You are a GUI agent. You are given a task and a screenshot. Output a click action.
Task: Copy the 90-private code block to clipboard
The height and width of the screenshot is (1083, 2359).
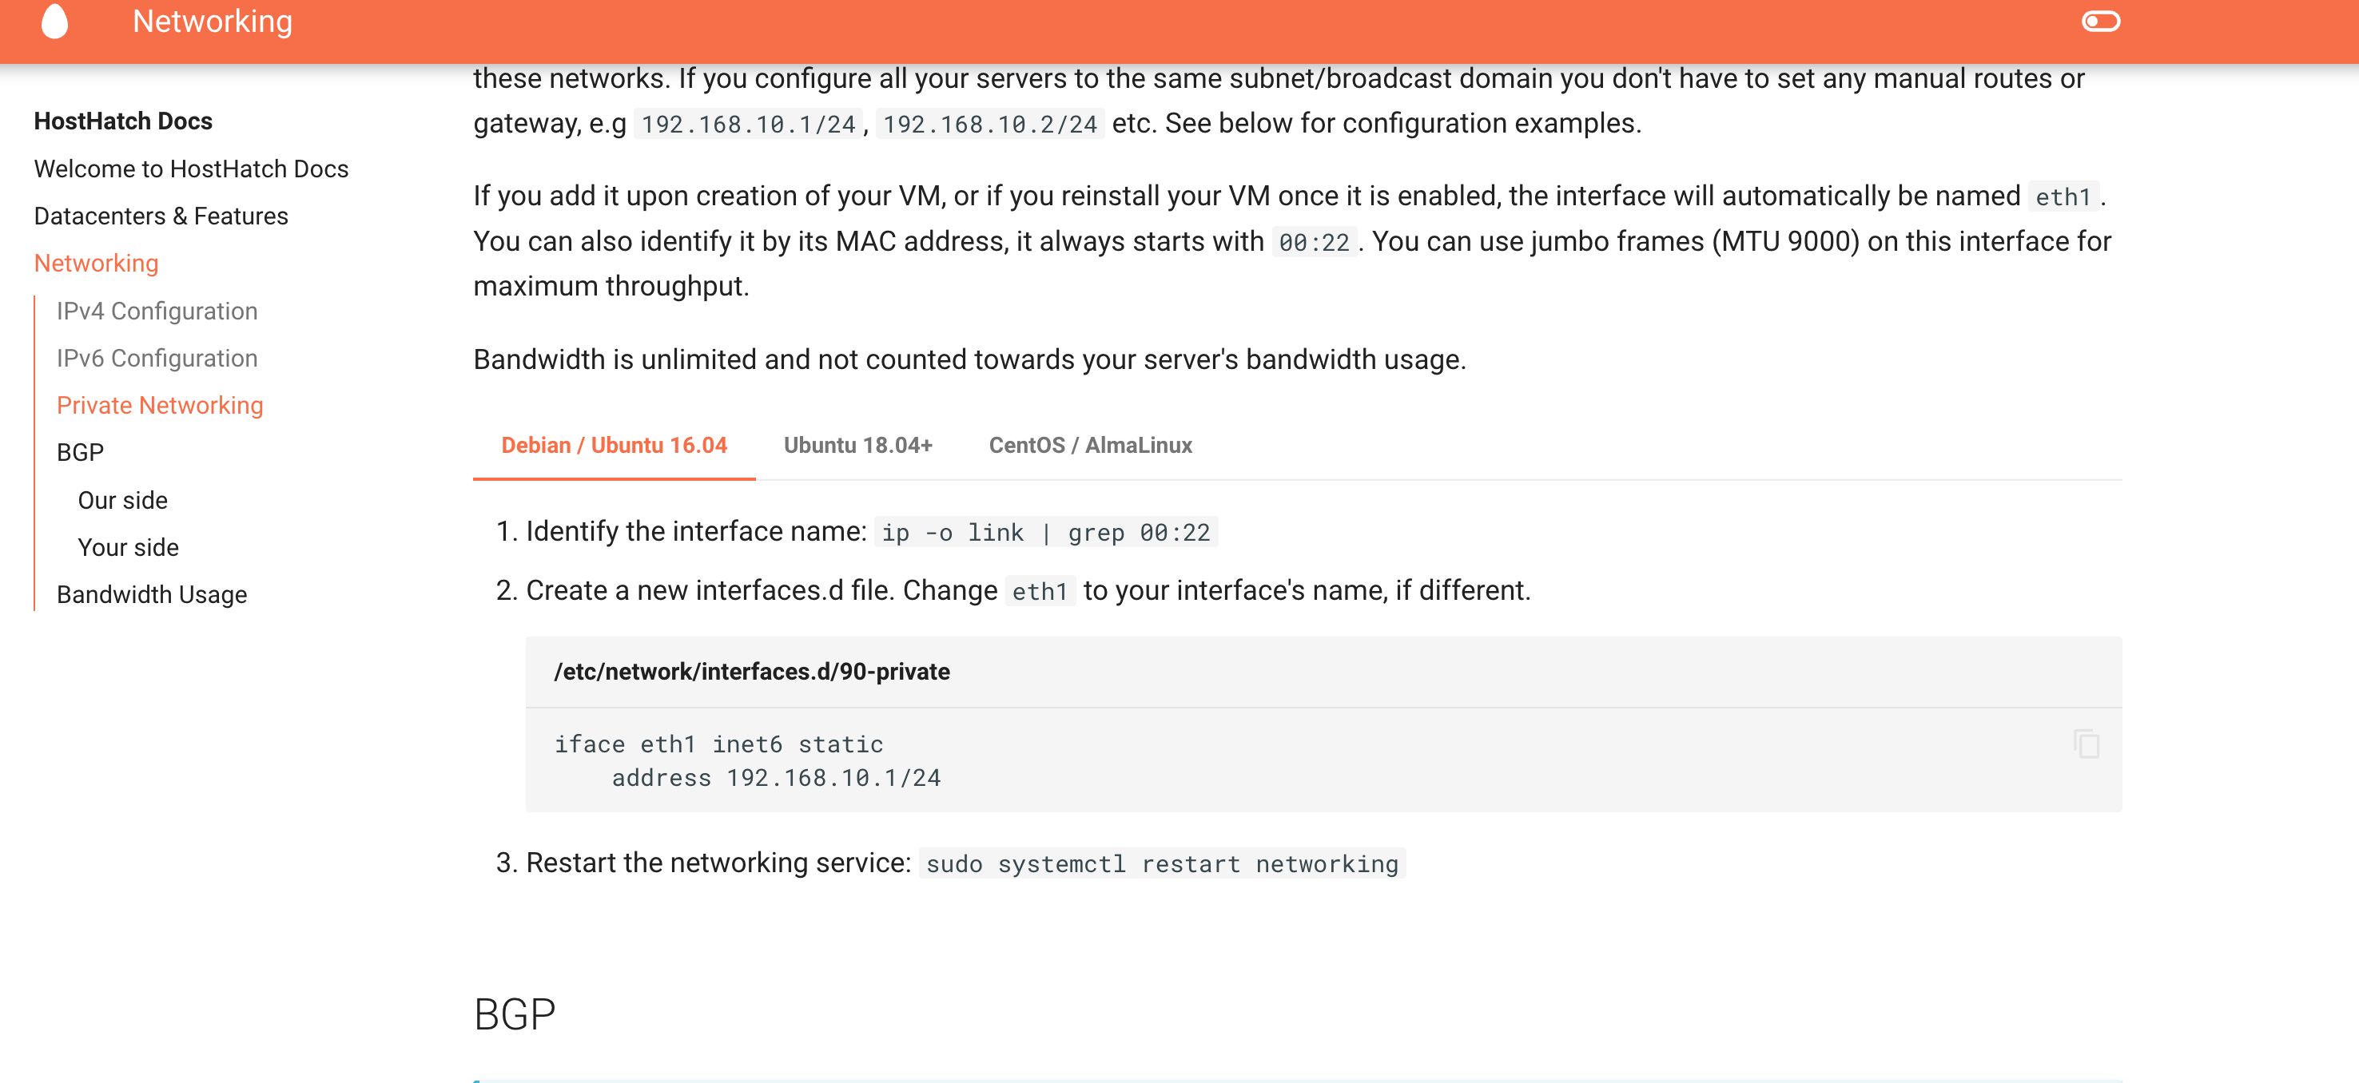(2087, 744)
